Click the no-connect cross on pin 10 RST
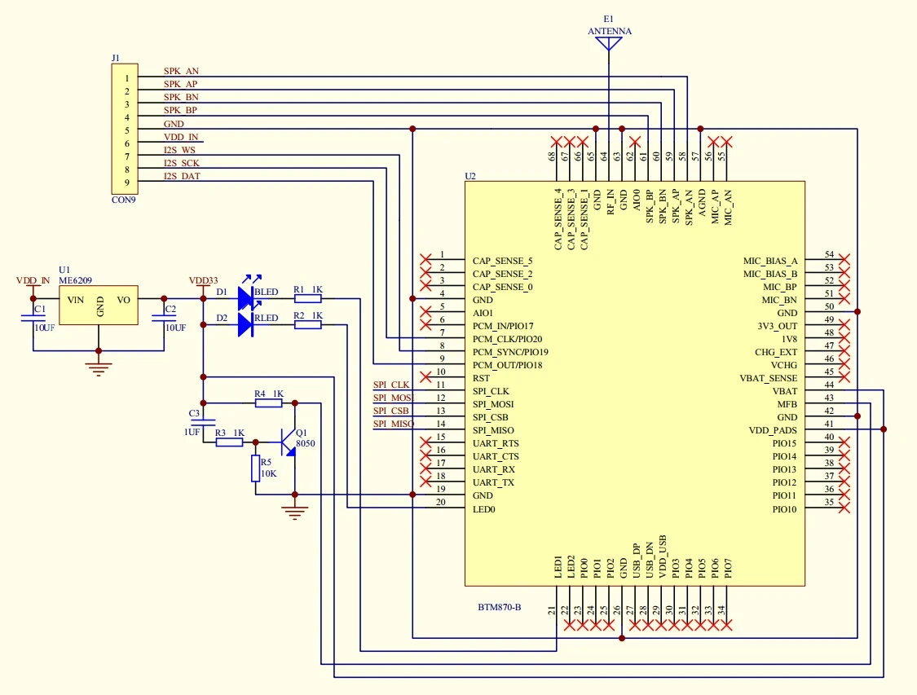The width and height of the screenshot is (917, 695). pyautogui.click(x=425, y=377)
